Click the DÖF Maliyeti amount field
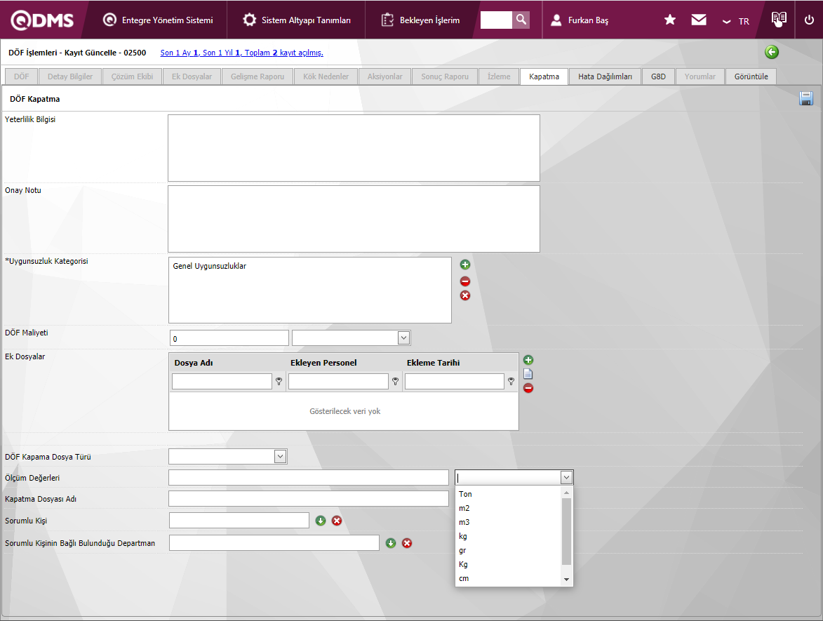This screenshot has width=823, height=621. click(x=229, y=338)
